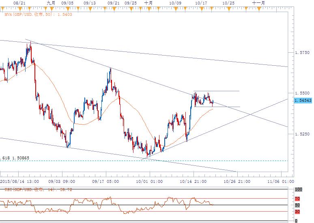
Task: Click the 09/03 09:00 time label
Action: (x=62, y=182)
